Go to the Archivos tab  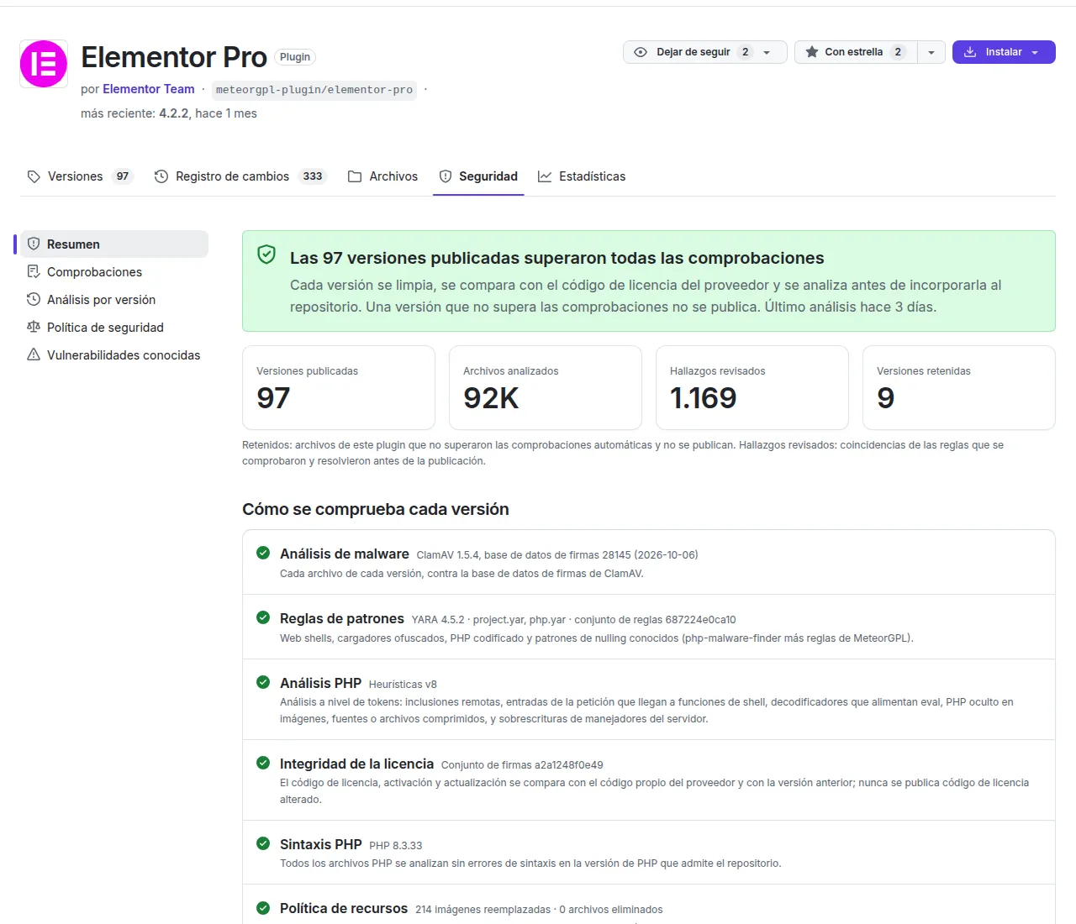click(x=382, y=176)
